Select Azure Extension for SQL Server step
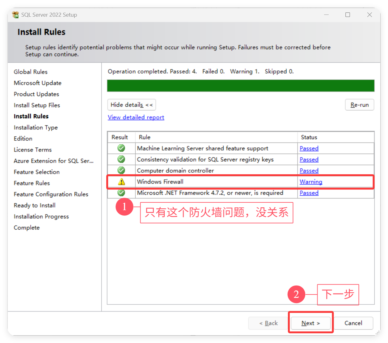Viewport: 388px width, 343px height. [x=53, y=161]
